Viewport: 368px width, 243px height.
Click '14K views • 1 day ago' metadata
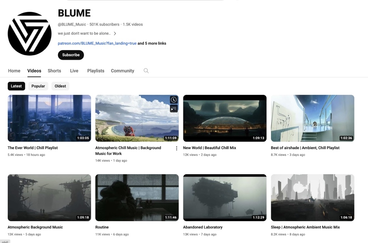pos(111,161)
